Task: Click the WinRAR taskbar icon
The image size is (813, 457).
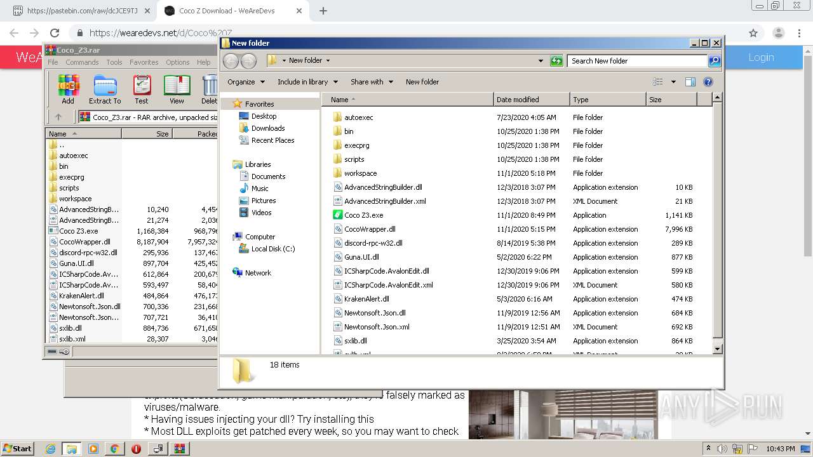Action: click(x=179, y=449)
